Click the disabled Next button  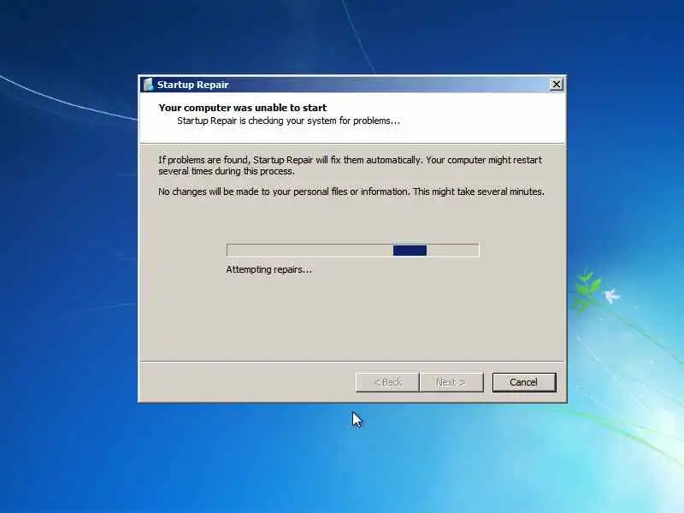[x=451, y=382]
